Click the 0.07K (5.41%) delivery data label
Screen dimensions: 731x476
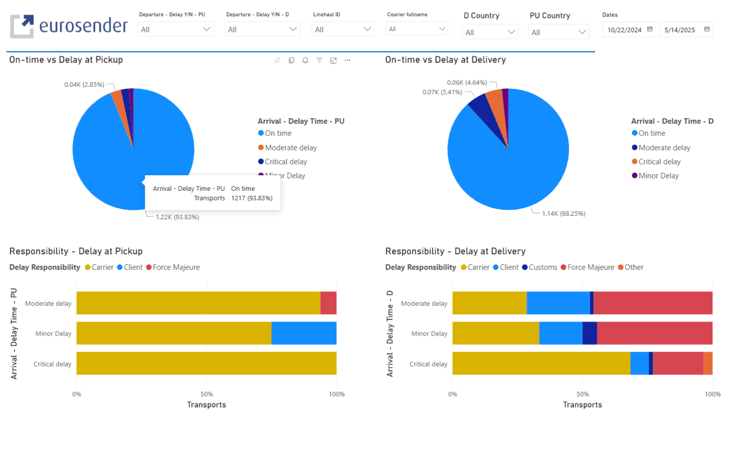point(442,92)
